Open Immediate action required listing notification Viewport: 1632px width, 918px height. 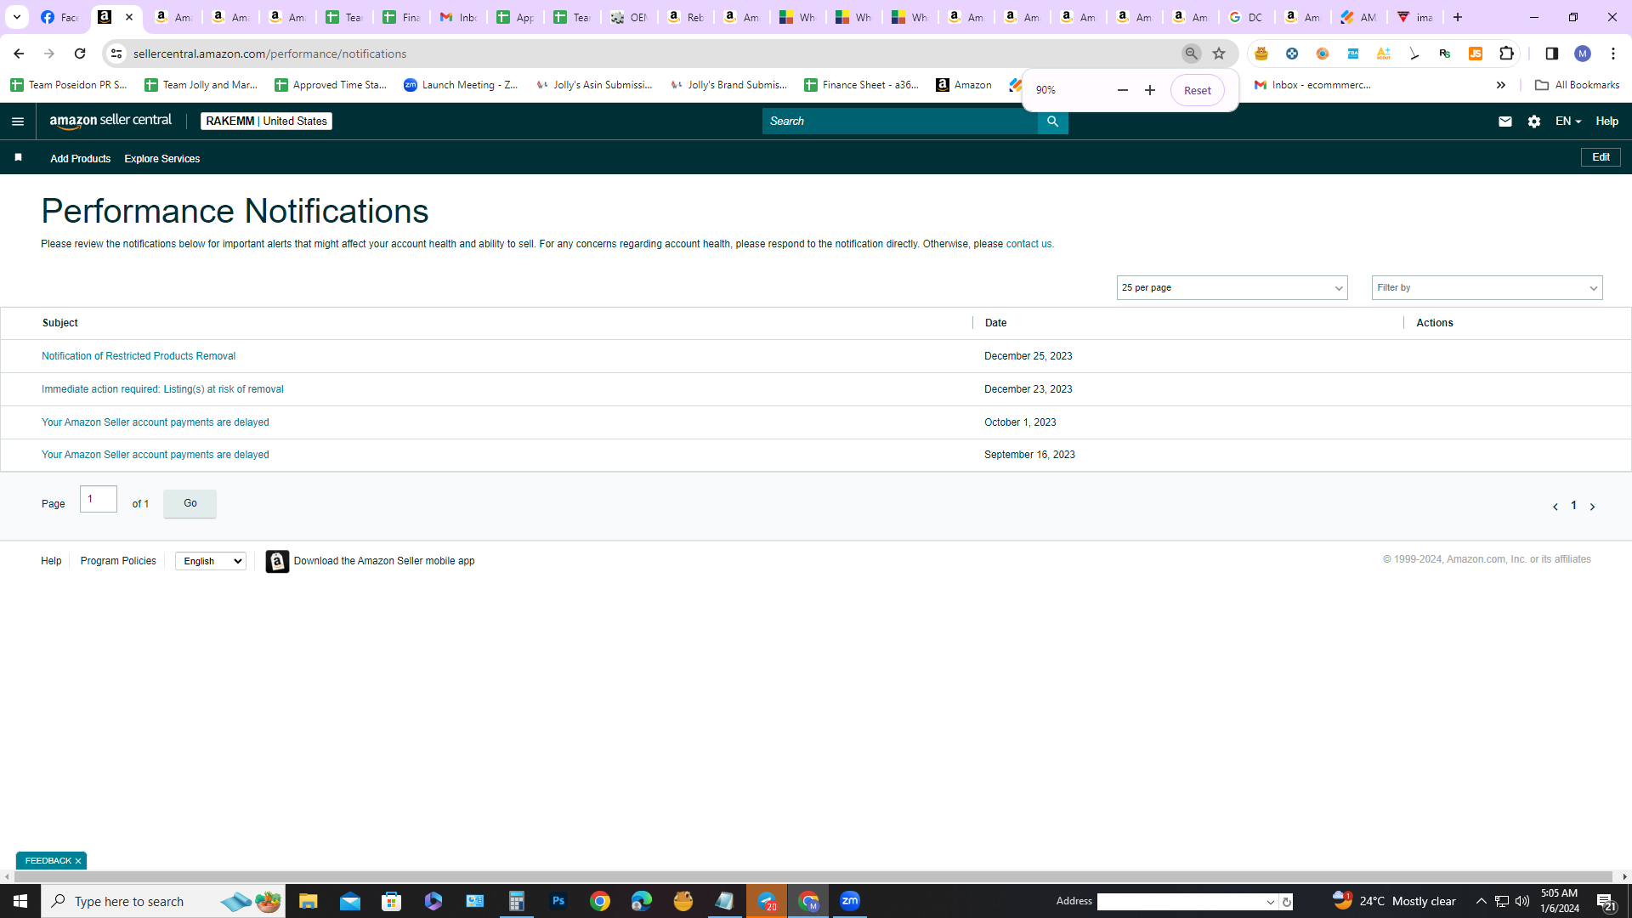[162, 389]
